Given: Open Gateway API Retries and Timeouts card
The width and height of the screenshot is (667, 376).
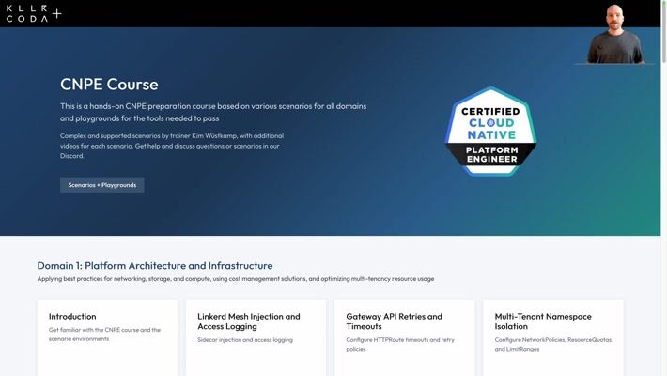Looking at the screenshot, I should [405, 337].
